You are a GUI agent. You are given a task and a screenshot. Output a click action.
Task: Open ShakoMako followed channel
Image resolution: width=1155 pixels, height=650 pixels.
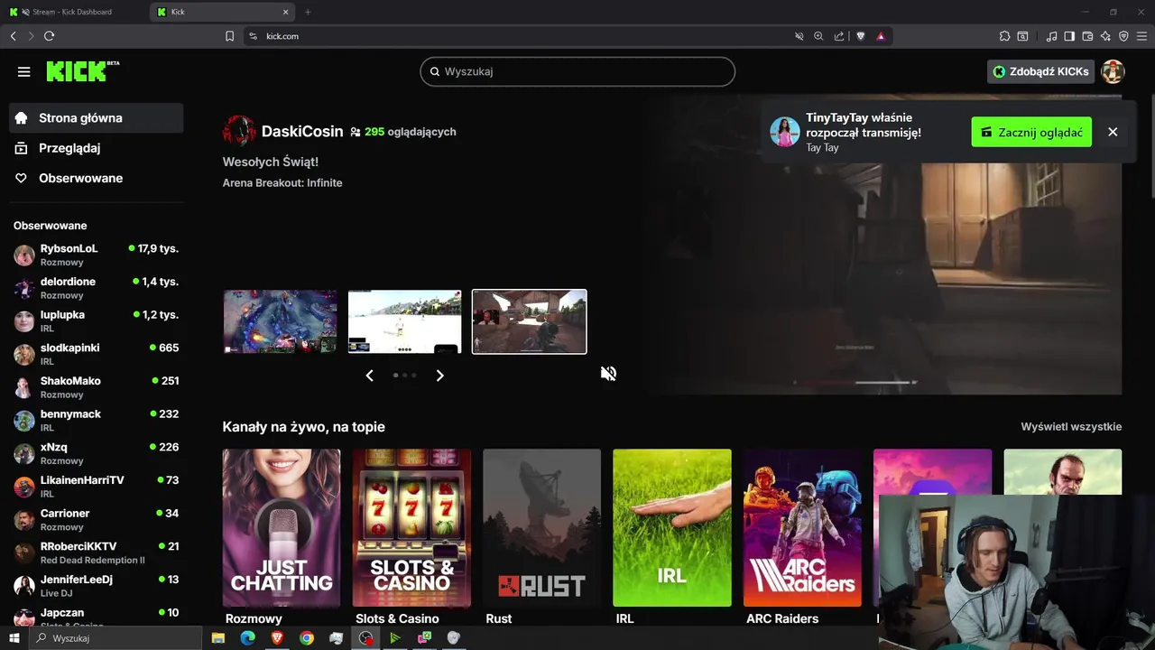click(97, 387)
